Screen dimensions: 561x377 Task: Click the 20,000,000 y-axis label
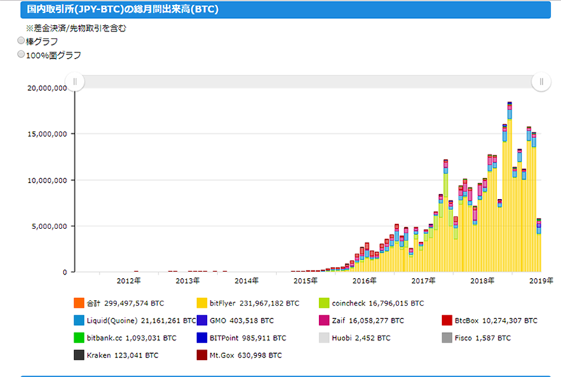(x=47, y=88)
